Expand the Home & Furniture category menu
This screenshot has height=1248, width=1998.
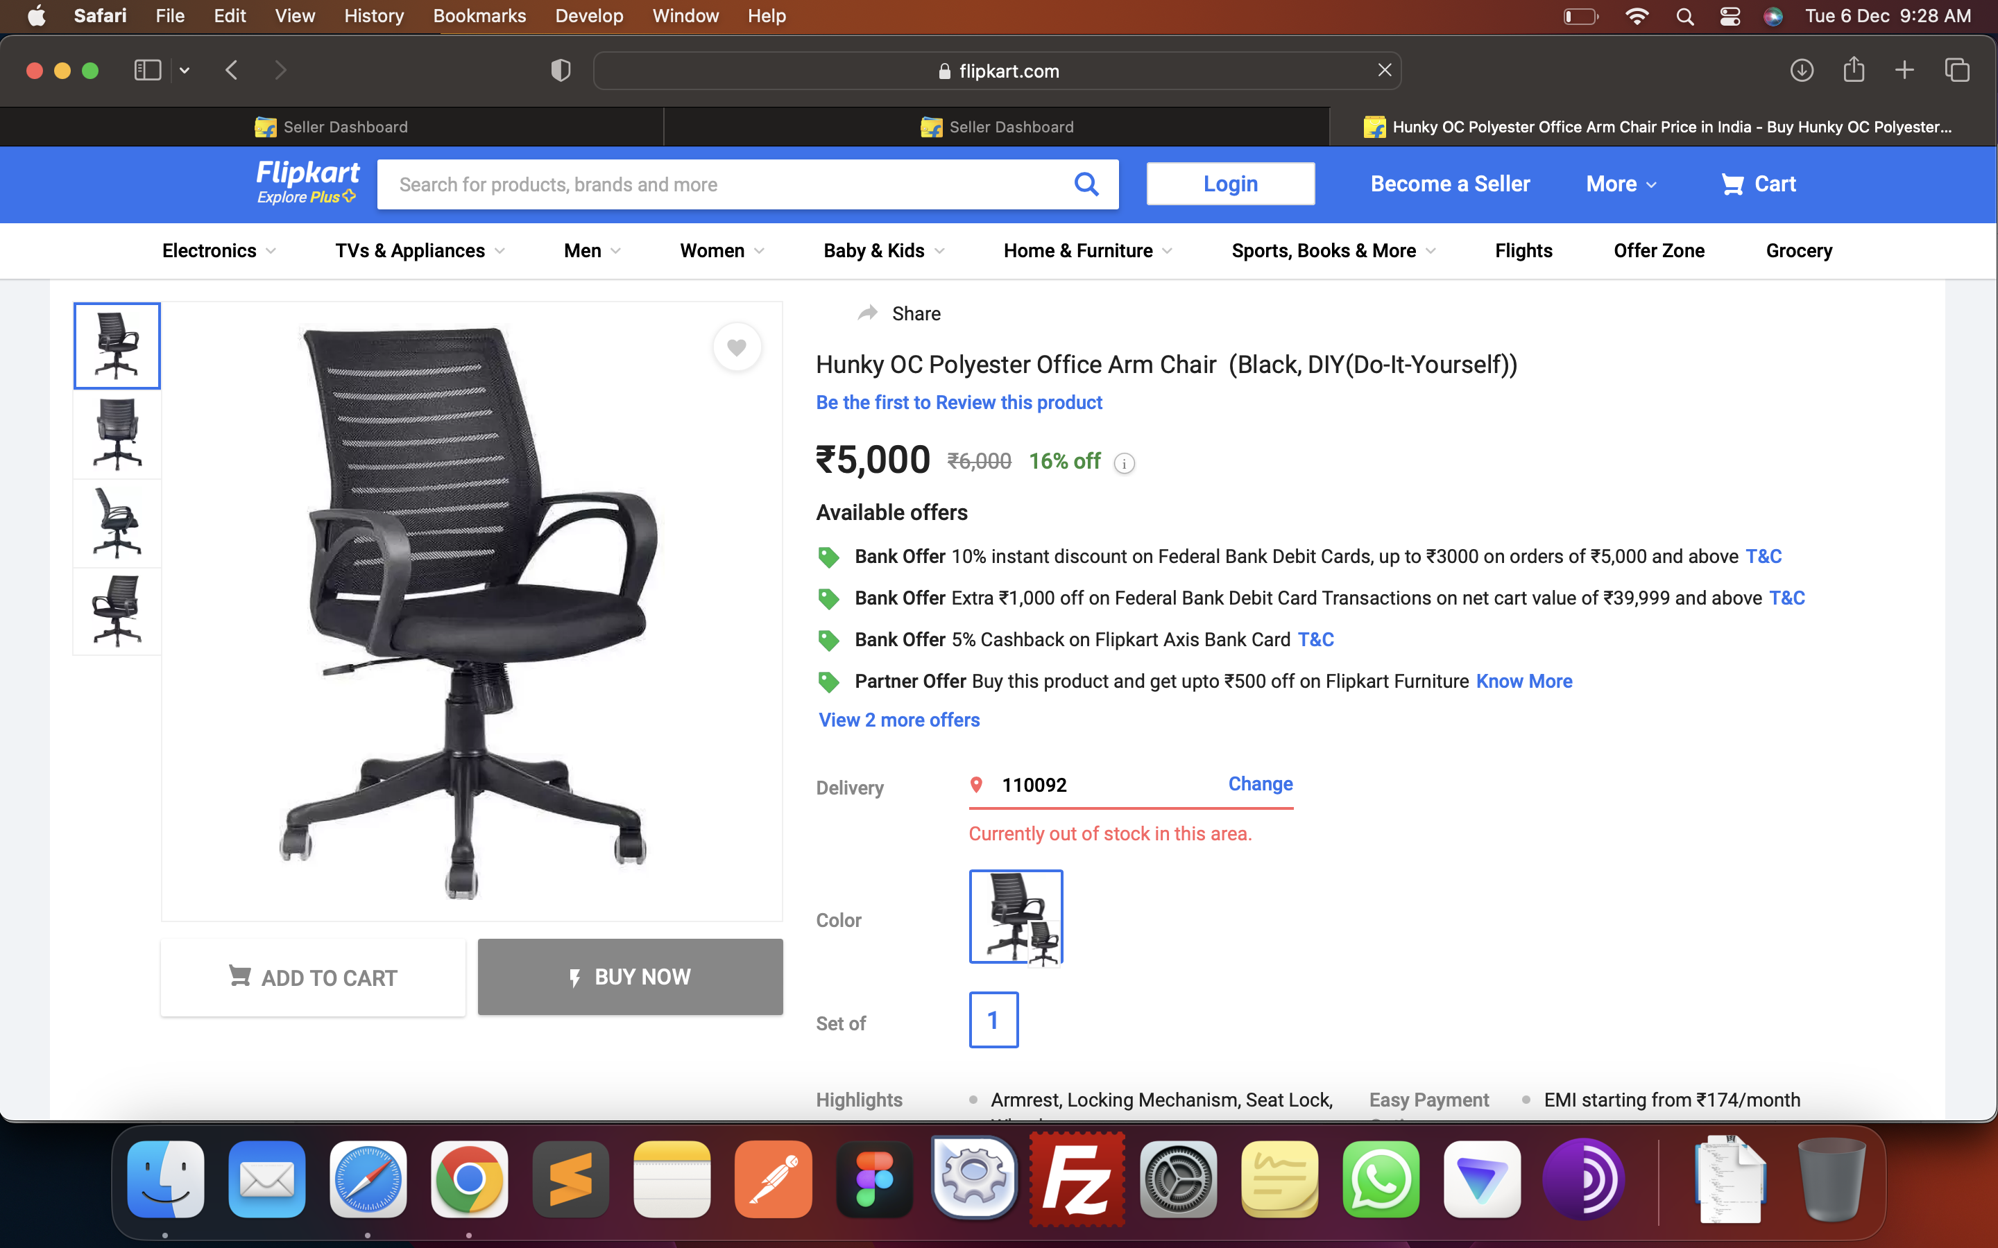pyautogui.click(x=1086, y=251)
